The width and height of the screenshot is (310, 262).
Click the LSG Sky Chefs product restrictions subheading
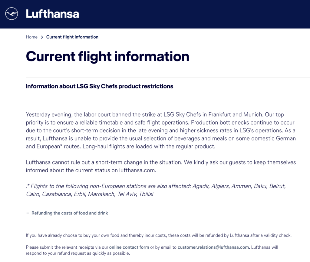[99, 86]
